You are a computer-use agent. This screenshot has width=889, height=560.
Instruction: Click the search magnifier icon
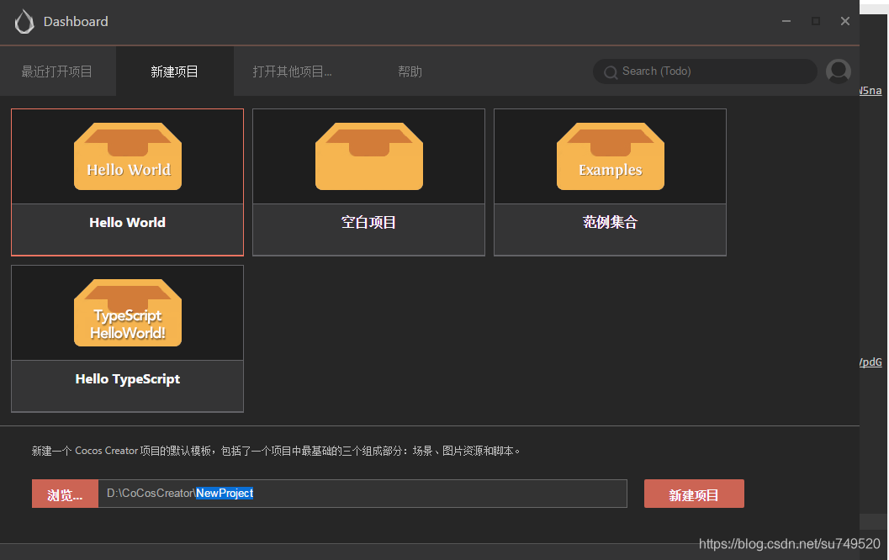pyautogui.click(x=610, y=72)
